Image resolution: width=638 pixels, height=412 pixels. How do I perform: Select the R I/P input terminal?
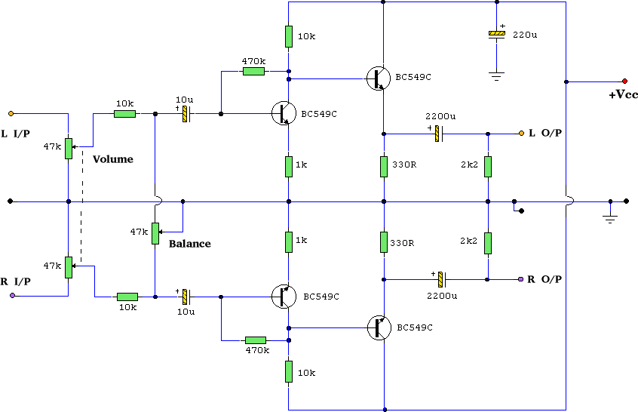pos(11,297)
